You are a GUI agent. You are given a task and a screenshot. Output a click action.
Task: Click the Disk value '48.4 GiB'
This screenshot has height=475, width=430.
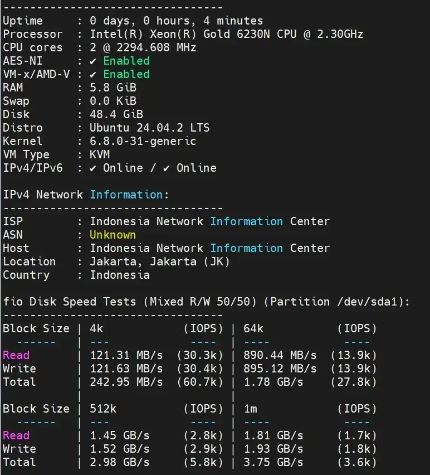coord(116,114)
